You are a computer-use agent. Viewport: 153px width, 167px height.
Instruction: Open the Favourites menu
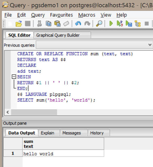[61, 15]
